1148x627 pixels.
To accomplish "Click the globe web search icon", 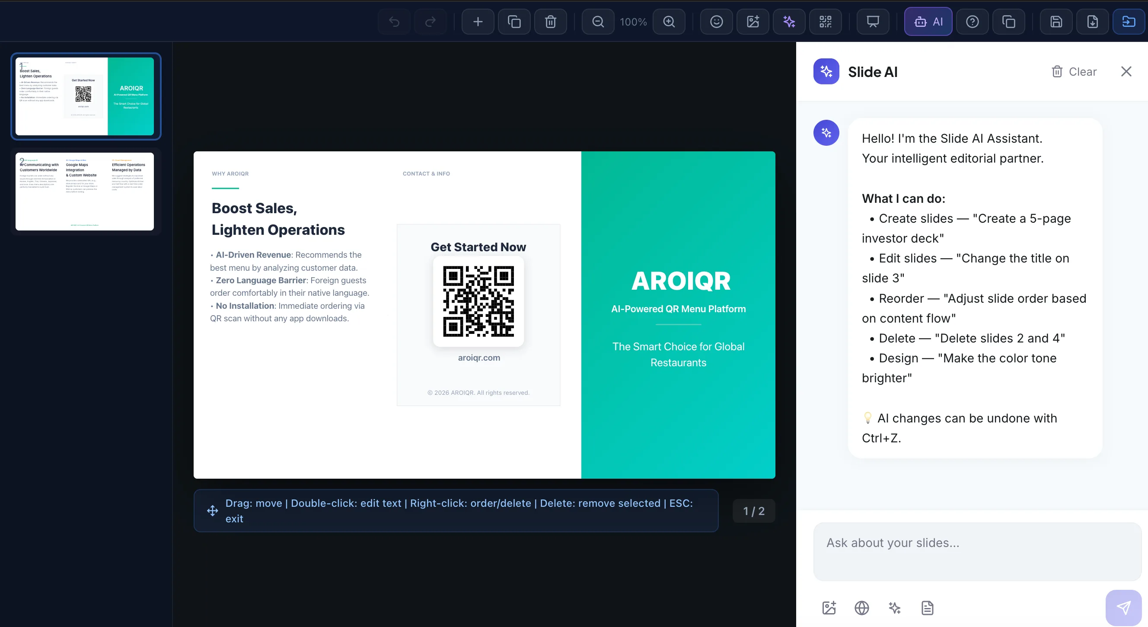I will tap(862, 608).
